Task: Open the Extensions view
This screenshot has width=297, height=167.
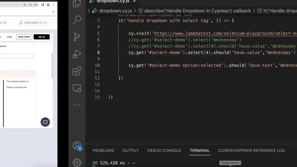Action: click(77, 71)
